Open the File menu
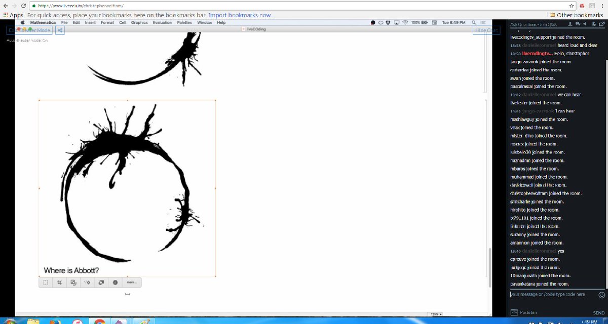Viewport: 608px width, 324px height. pyautogui.click(x=65, y=23)
